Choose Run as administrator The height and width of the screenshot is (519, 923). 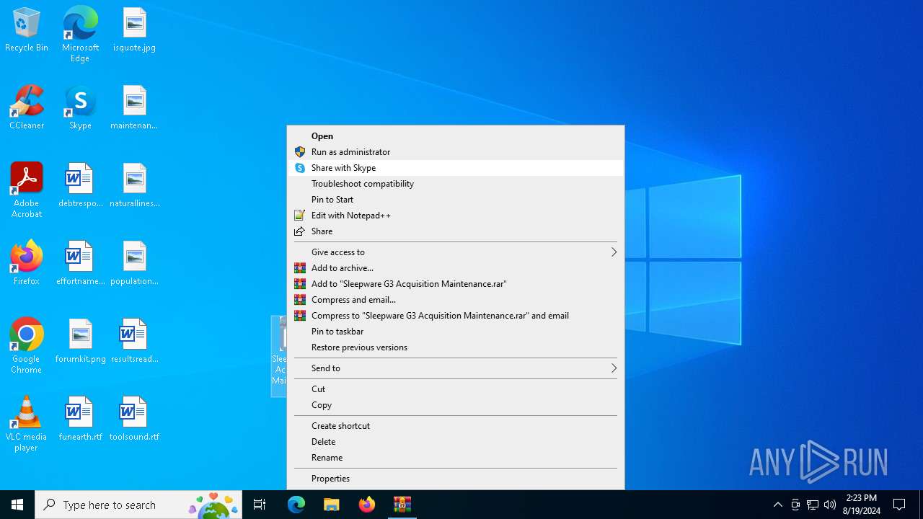(x=456, y=152)
